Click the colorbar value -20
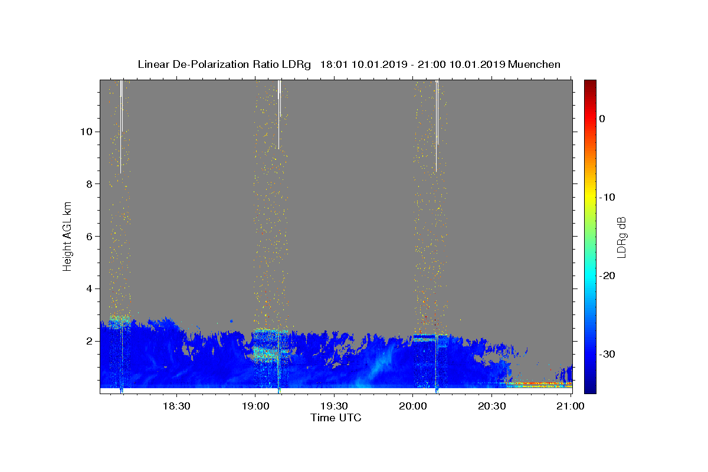This screenshot has width=708, height=472. [607, 276]
